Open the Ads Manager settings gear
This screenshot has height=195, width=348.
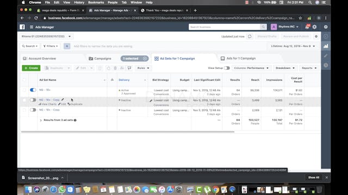(x=314, y=27)
